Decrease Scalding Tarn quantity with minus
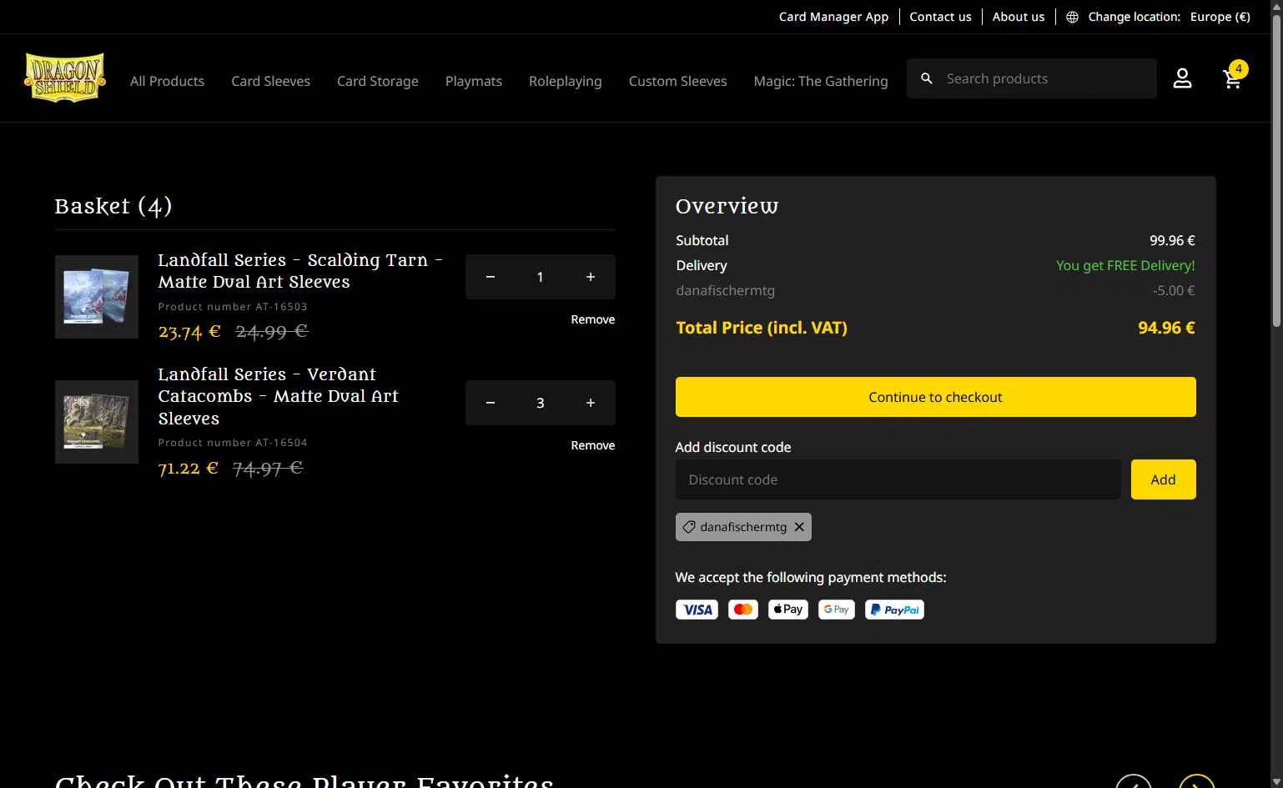 point(491,277)
